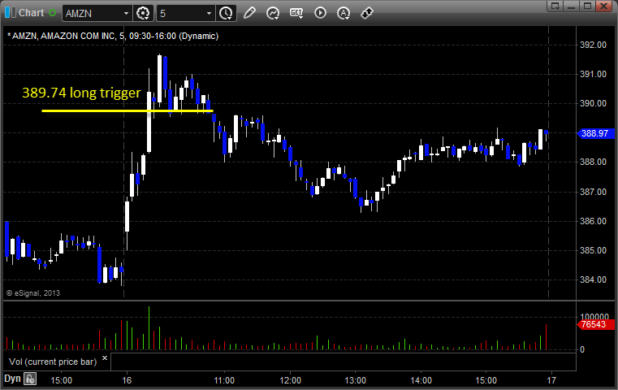Maximize the chart window
Viewport: 618px width, 390px height.
(588, 6)
